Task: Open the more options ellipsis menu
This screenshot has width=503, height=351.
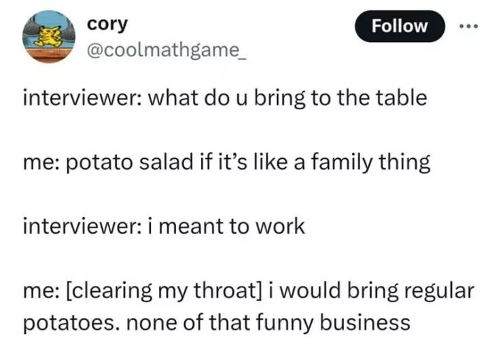Action: (469, 27)
